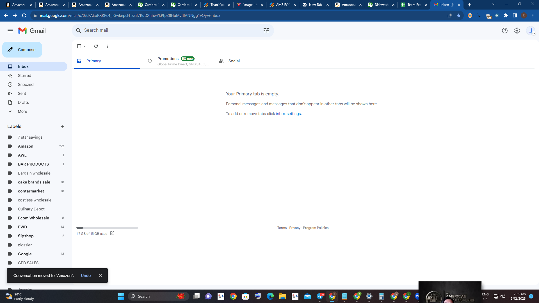Switch to the Team Exp browser tab

(x=414, y=5)
